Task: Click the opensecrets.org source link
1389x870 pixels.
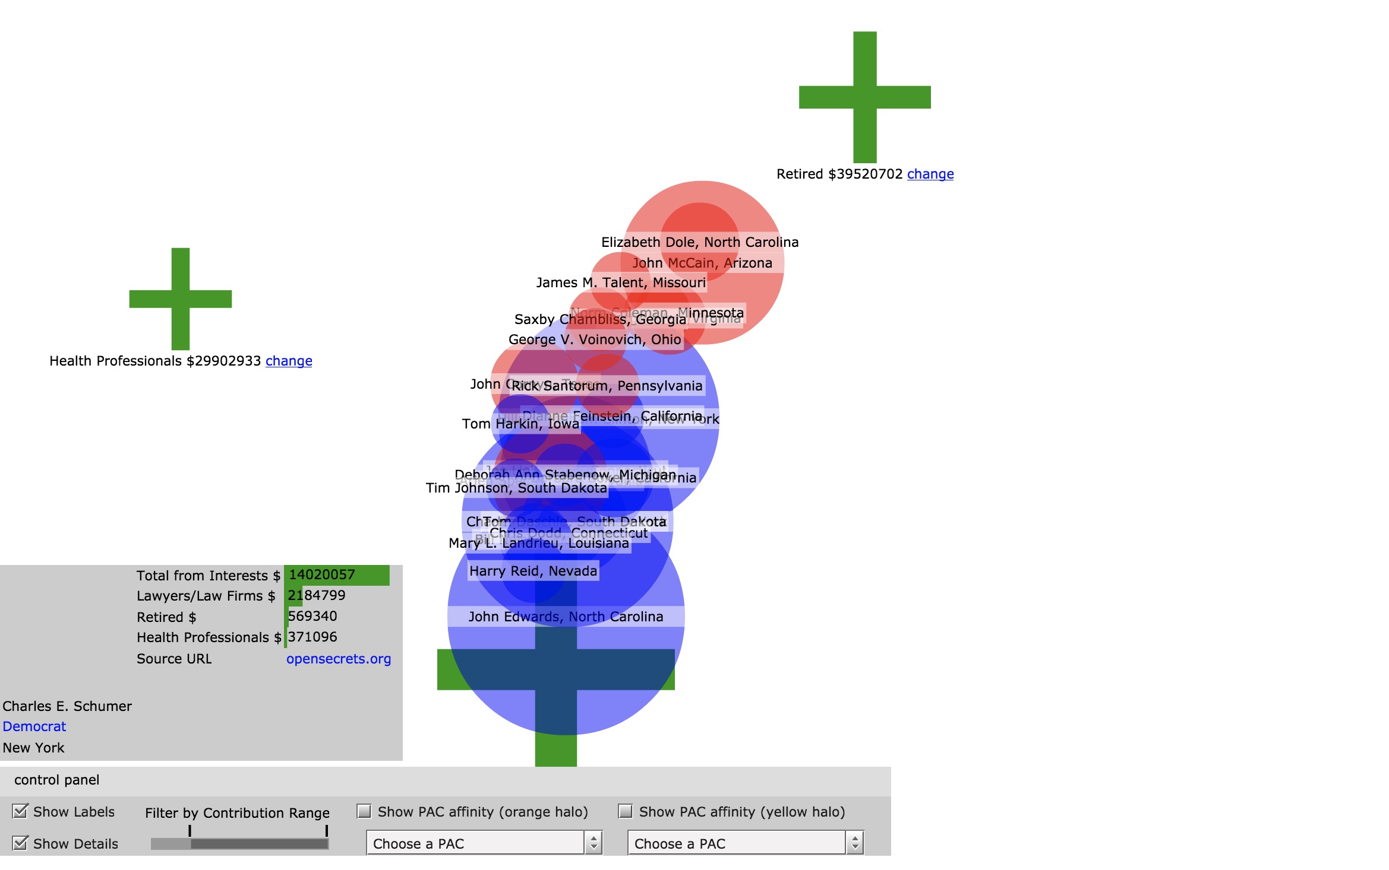Action: point(337,659)
